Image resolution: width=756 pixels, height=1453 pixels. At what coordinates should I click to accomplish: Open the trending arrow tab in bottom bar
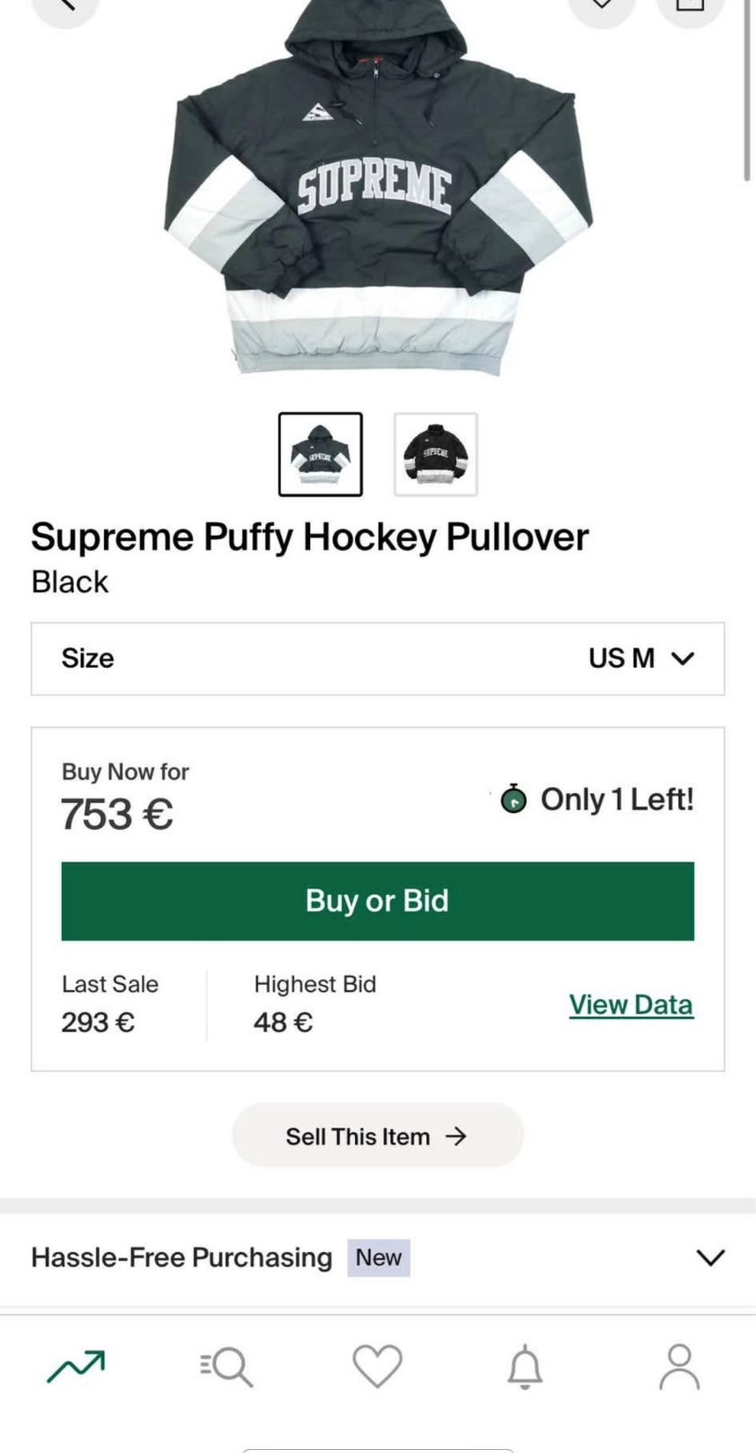pyautogui.click(x=76, y=1366)
